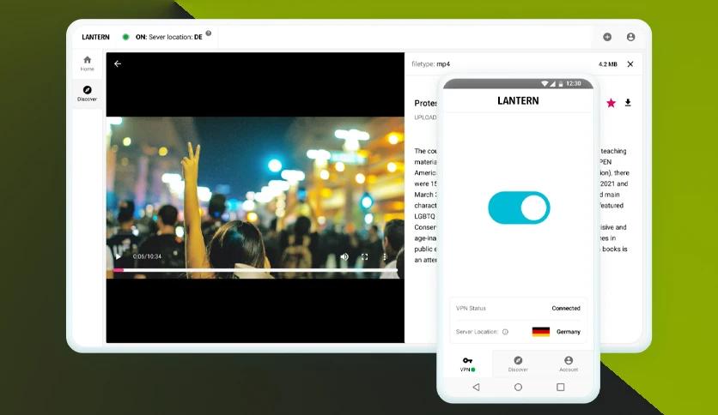Select the Discover tab on phone
Viewport: 718px width, 415px height.
point(518,364)
